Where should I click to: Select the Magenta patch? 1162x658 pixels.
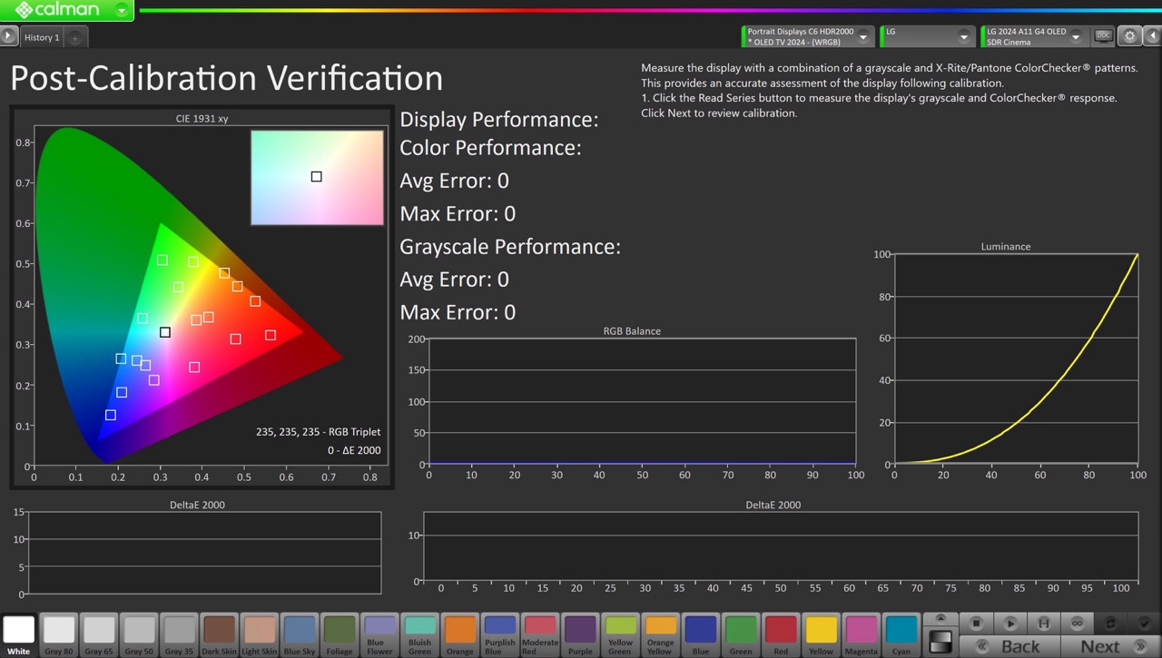tap(861, 634)
